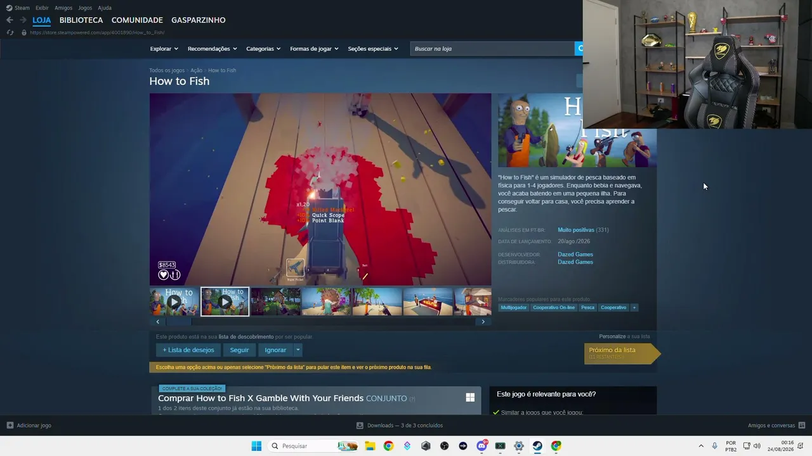Open the Muito positivas reviews link
Screen dimensions: 812x456
pyautogui.click(x=576, y=230)
